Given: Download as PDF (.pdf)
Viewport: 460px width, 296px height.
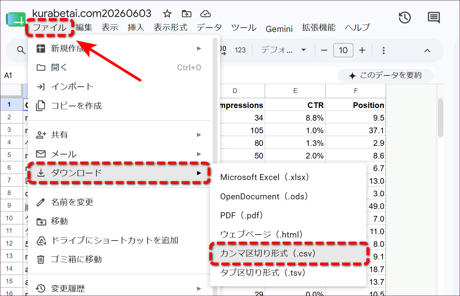Looking at the screenshot, I should (x=288, y=215).
